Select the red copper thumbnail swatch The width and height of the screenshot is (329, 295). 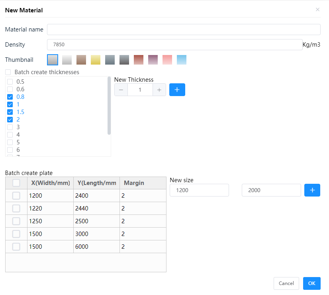point(139,60)
